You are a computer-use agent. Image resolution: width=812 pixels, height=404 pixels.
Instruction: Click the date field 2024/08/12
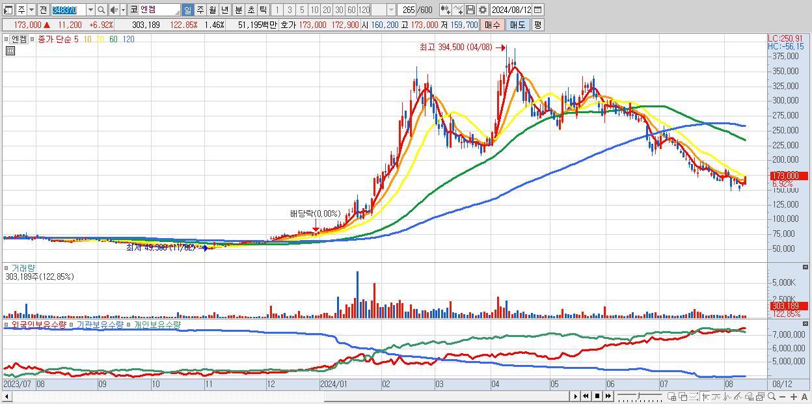(x=511, y=10)
